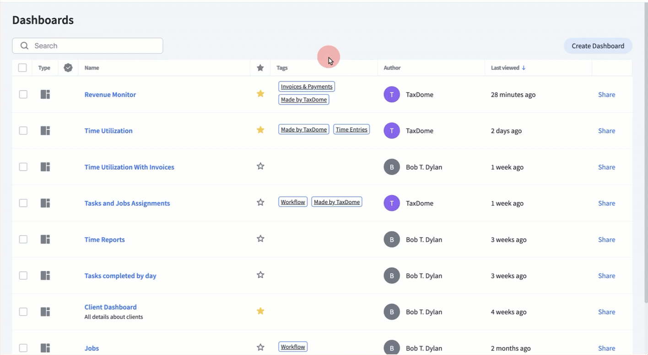Screen dimensions: 648x355
Task: Click the verified badge column header icon
Action: point(68,68)
